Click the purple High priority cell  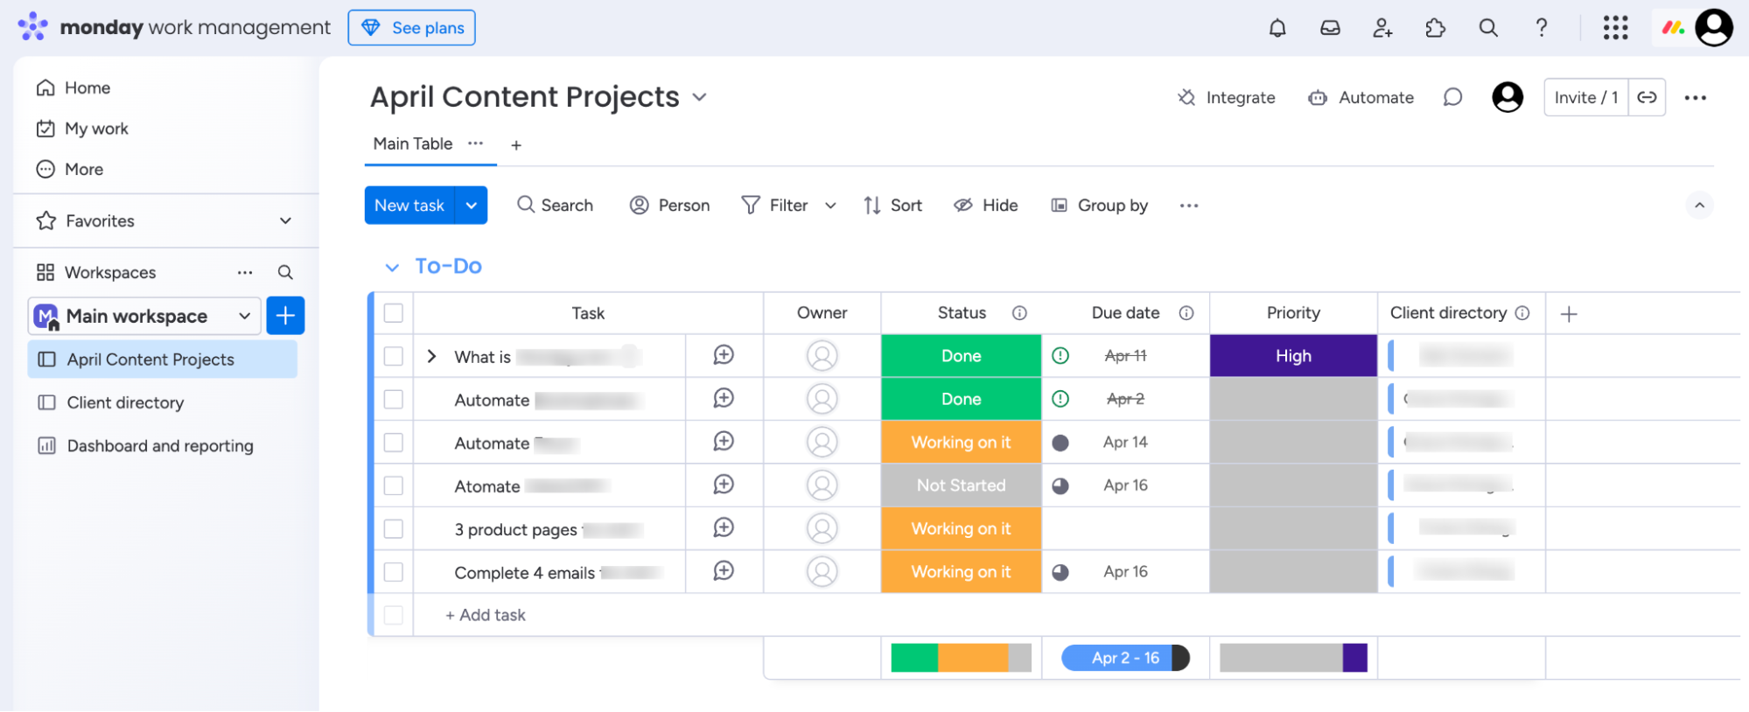point(1293,356)
